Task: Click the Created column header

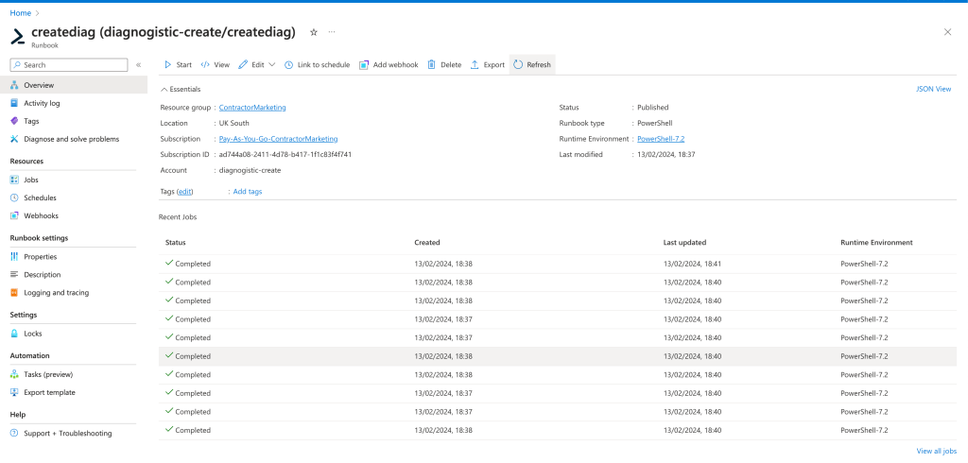Action: [427, 243]
